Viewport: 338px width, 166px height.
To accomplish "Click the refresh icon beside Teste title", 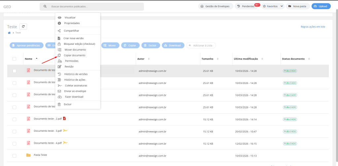I will click(x=23, y=27).
